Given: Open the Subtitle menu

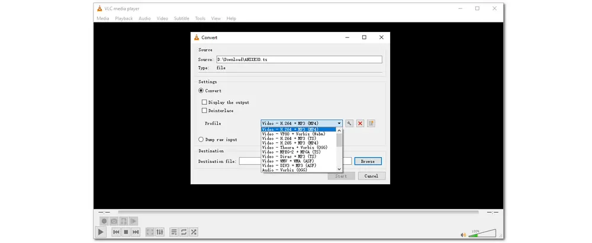Looking at the screenshot, I should point(182,18).
